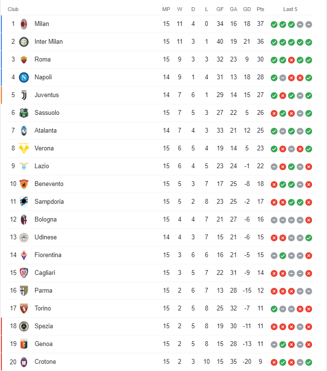Click the Milan club crest icon
This screenshot has width=327, height=371.
pyautogui.click(x=24, y=24)
